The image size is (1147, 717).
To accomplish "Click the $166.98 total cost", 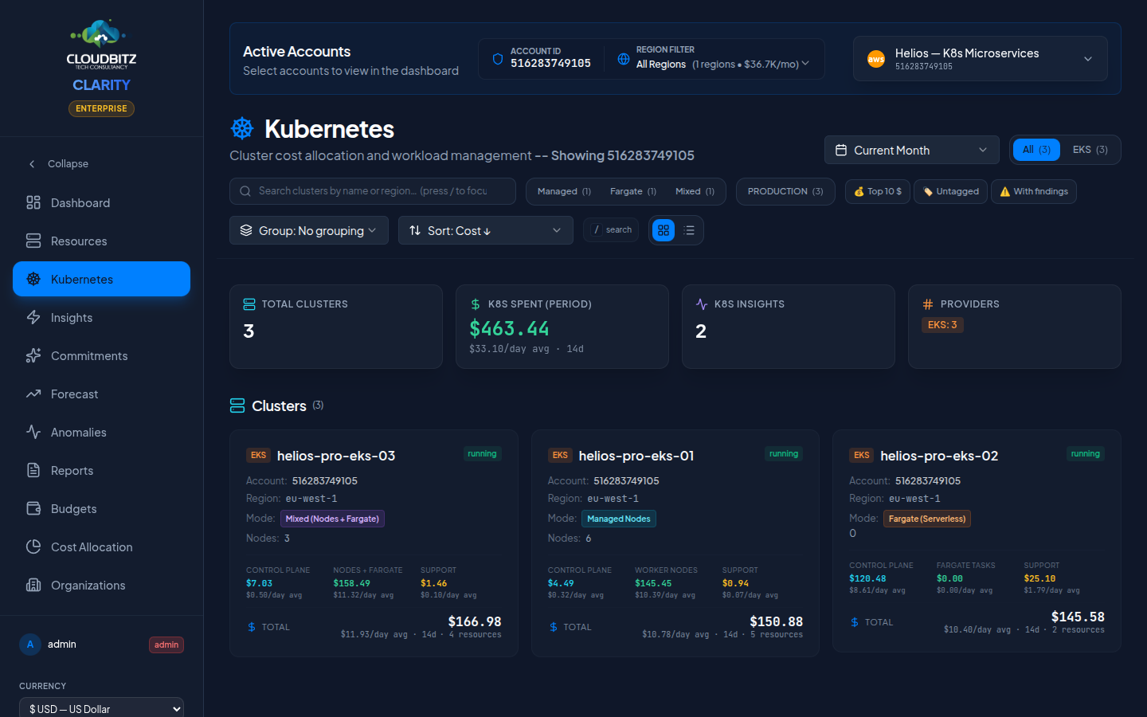I will (475, 621).
